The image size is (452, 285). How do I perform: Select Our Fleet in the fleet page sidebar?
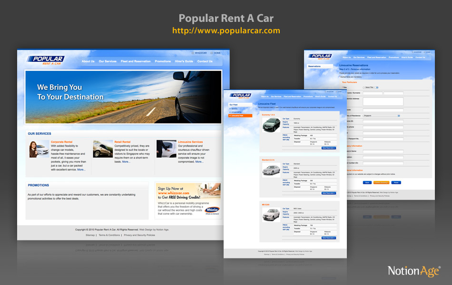tap(240, 105)
